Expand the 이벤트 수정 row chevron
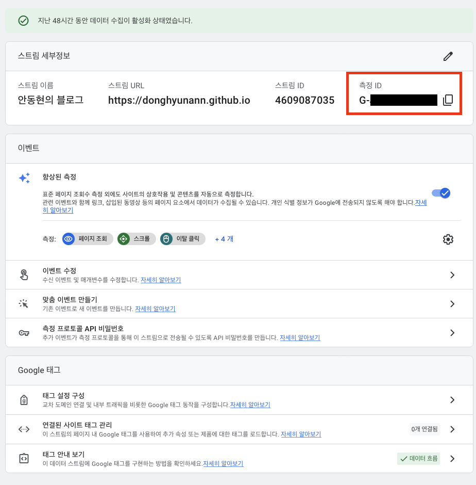 (452, 274)
